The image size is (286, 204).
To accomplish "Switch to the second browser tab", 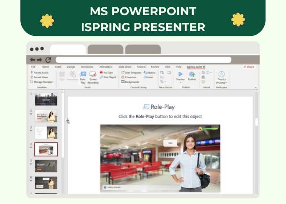I will (x=105, y=49).
